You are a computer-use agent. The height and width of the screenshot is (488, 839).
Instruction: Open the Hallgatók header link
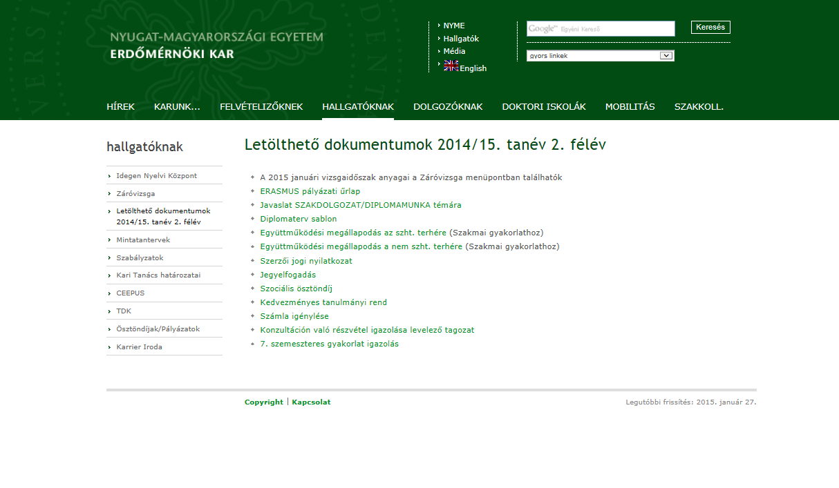coord(461,39)
